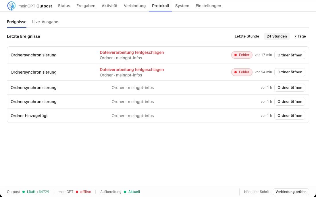This screenshot has height=197, width=316.
Task: Click Ordner öffnen in the Ordner hinzugefügt row
Action: 290,116
